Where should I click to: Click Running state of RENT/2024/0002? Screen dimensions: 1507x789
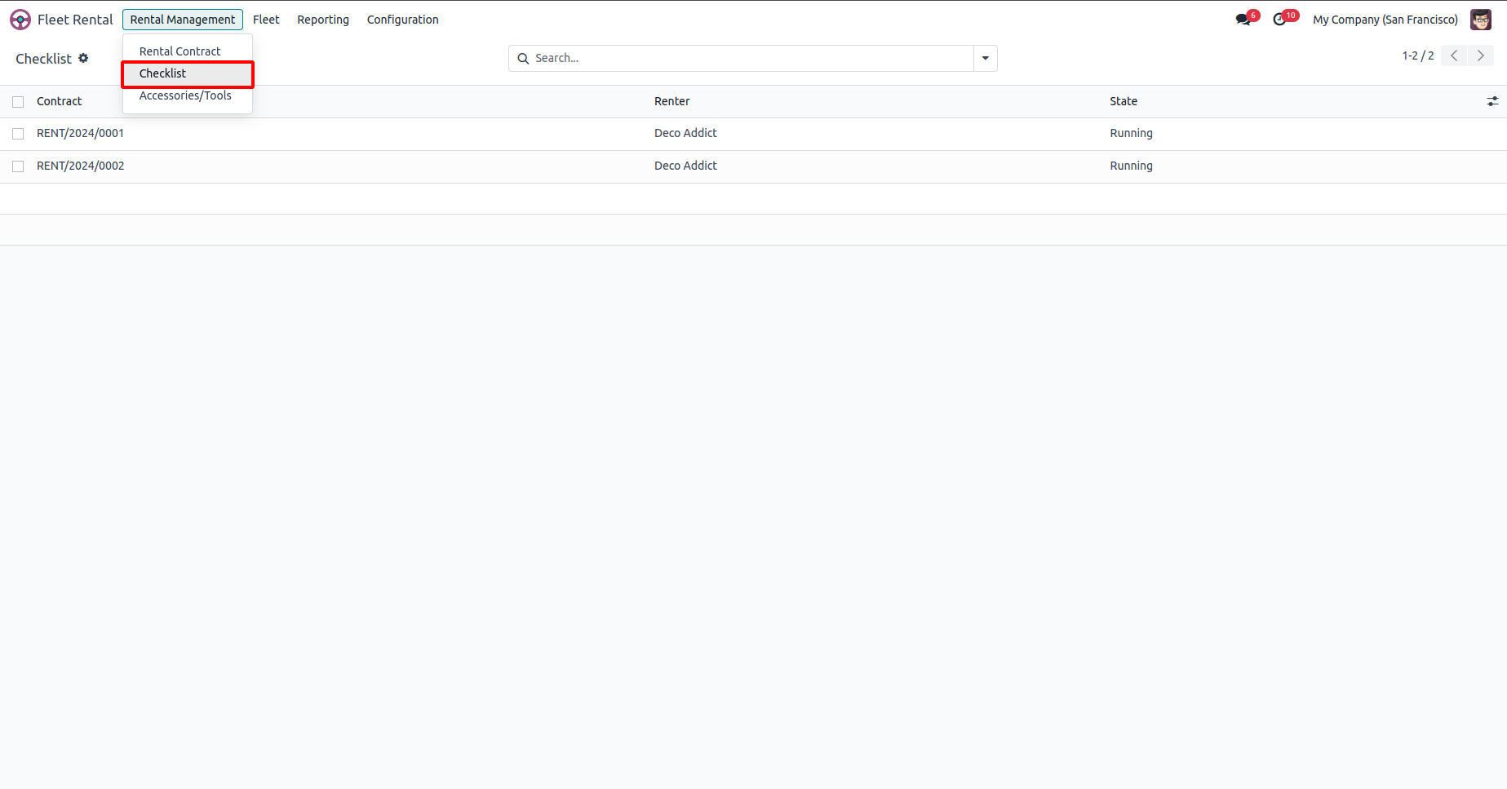click(1131, 166)
